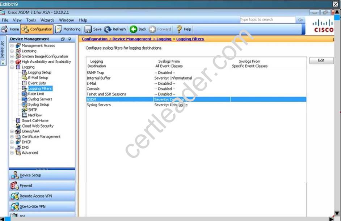Expand the Certificate Management node

[x=12, y=137]
